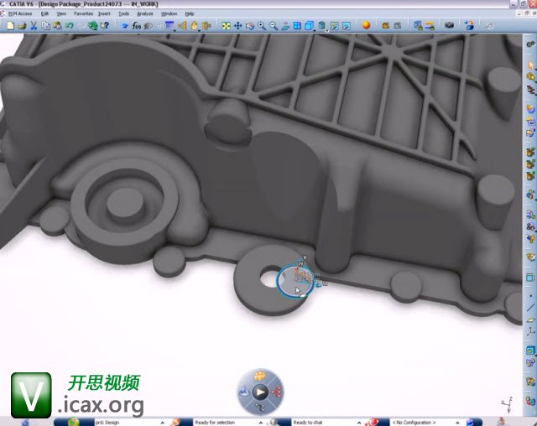Viewport: 537px width, 426px height.
Task: Click the New document icon
Action: pyautogui.click(x=10, y=26)
